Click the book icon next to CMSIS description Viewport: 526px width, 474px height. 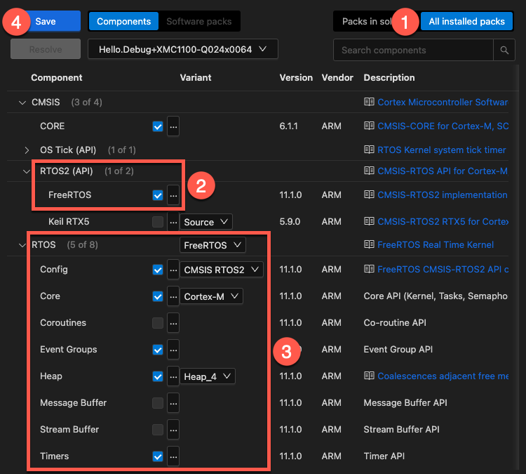(x=369, y=103)
